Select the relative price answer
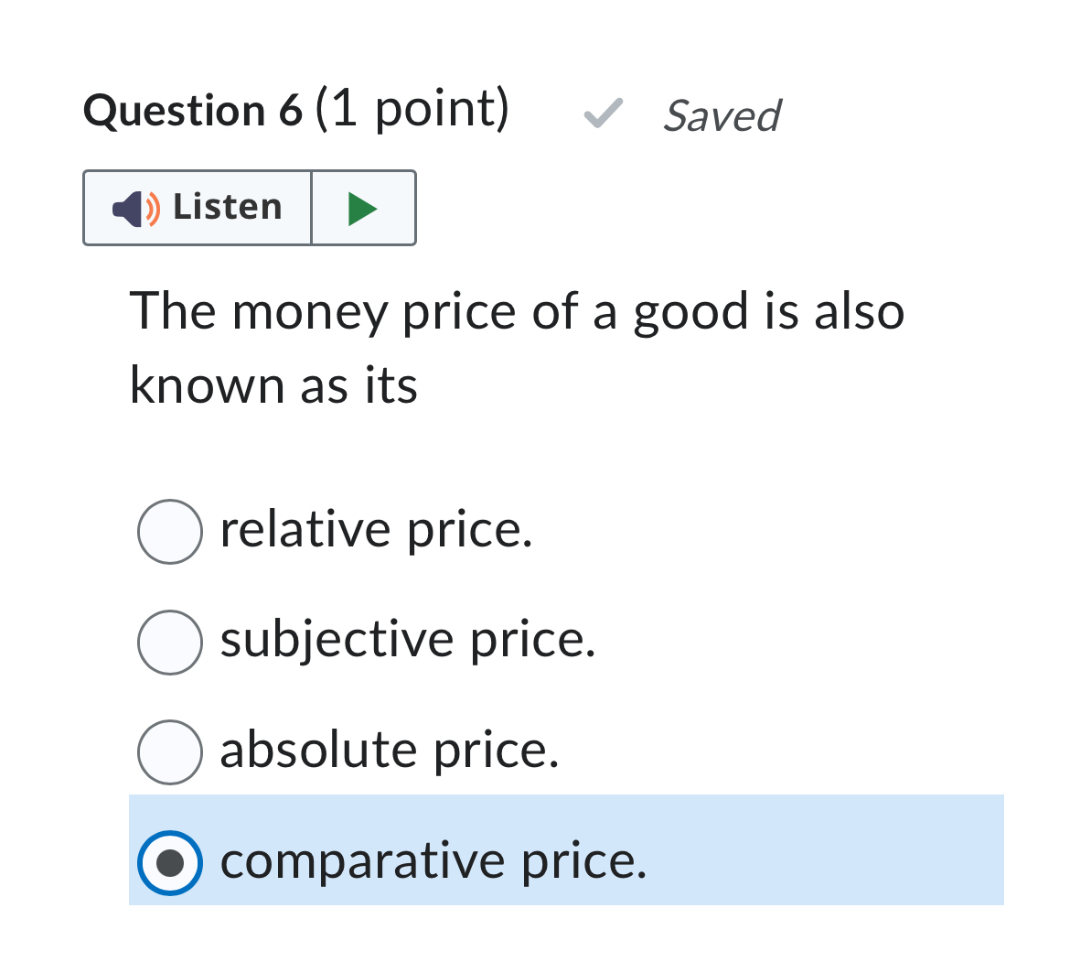This screenshot has height=962, width=1070. pyautogui.click(x=170, y=531)
